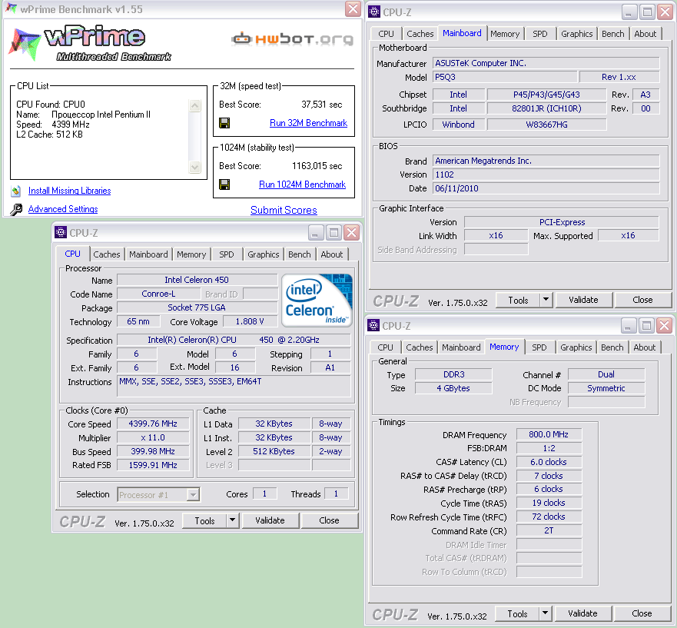Open Run 32M Benchmark link
Image resolution: width=677 pixels, height=628 pixels.
[308, 123]
